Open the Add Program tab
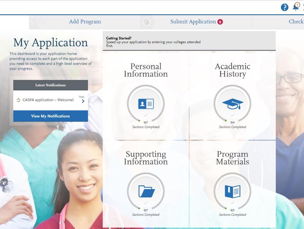The image size is (304, 229). point(85,22)
